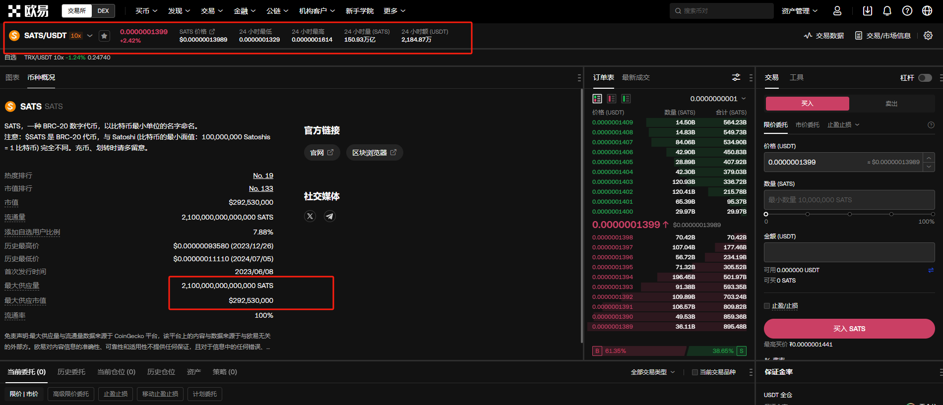
Task: Click the star favorite icon for SATS/USDT
Action: tap(104, 36)
